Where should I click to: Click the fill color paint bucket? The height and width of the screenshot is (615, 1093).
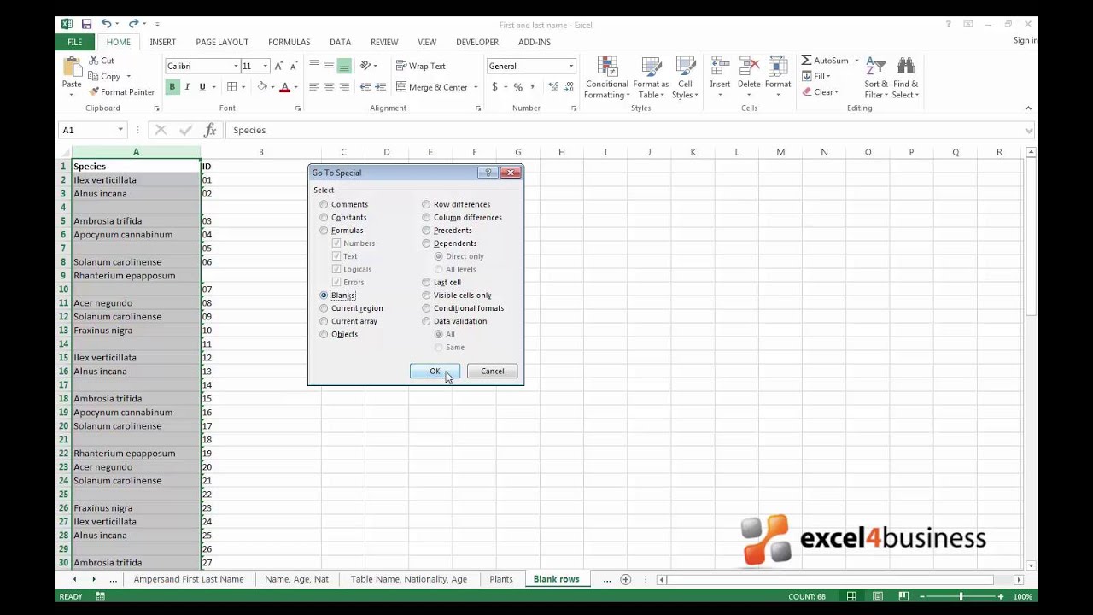pos(262,87)
